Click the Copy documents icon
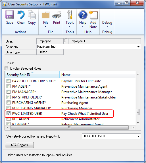 [x=32, y=15]
